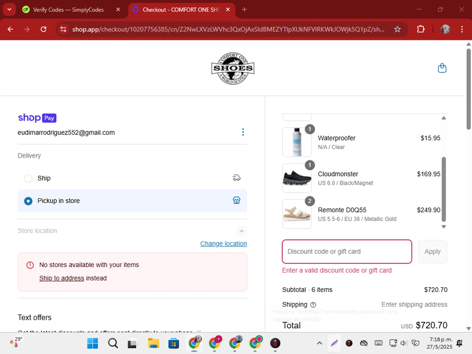Click the main page vertical scrollbar thumb
The image size is (472, 354).
469,89
